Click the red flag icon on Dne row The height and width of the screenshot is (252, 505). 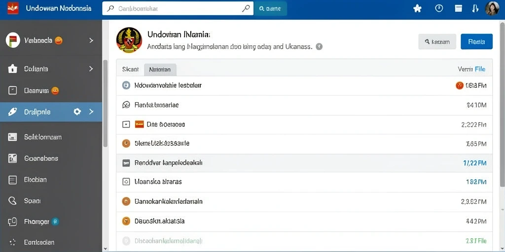[139, 125]
